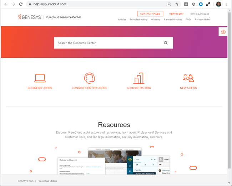
Task: Expand the Select Language dropdown
Action: [x=200, y=14]
